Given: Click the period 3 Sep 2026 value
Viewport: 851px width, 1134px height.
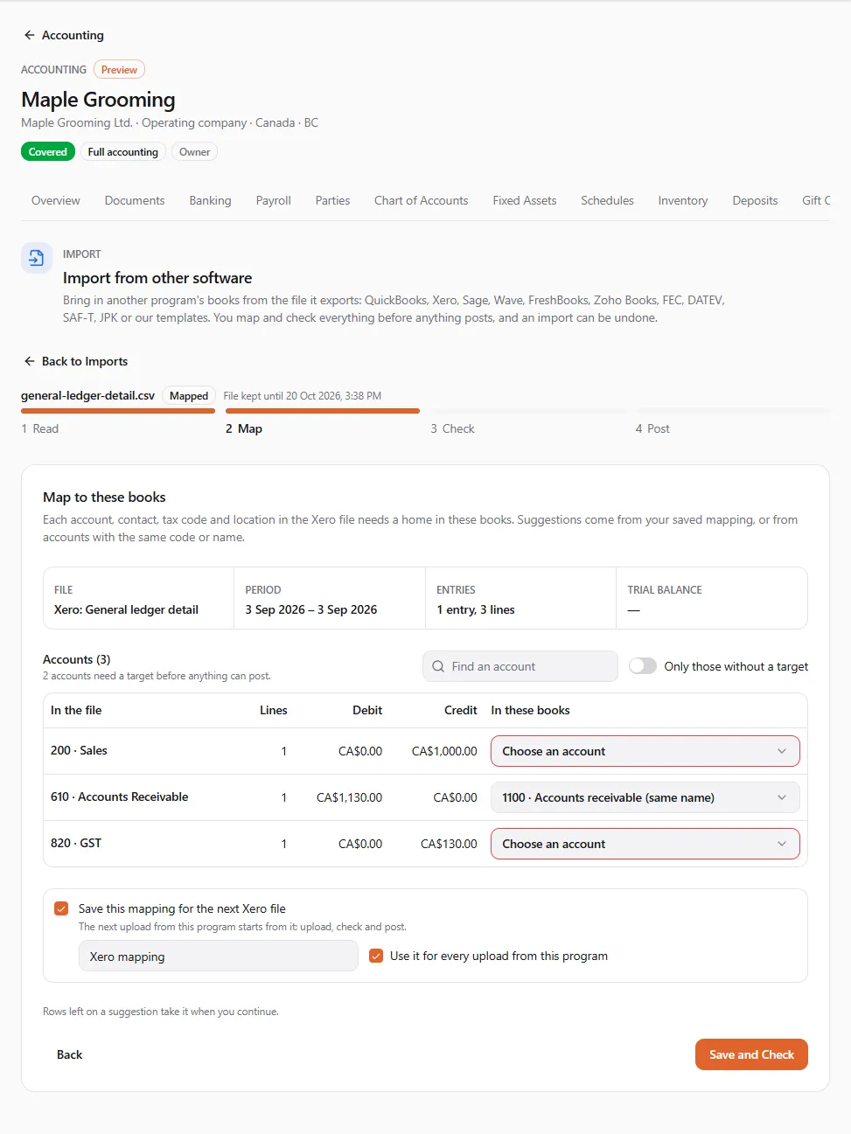Looking at the screenshot, I should (311, 609).
